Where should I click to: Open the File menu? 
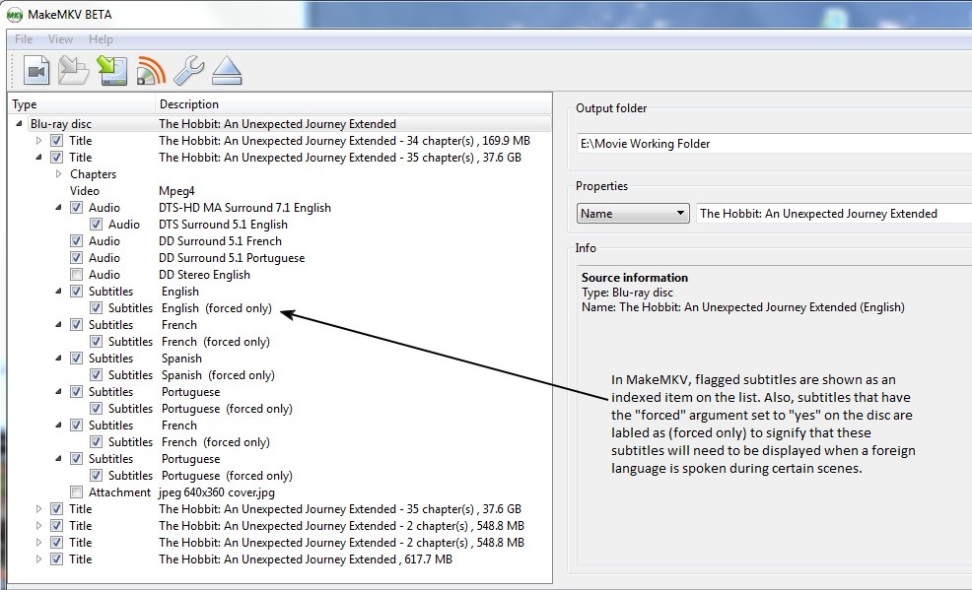tap(24, 39)
